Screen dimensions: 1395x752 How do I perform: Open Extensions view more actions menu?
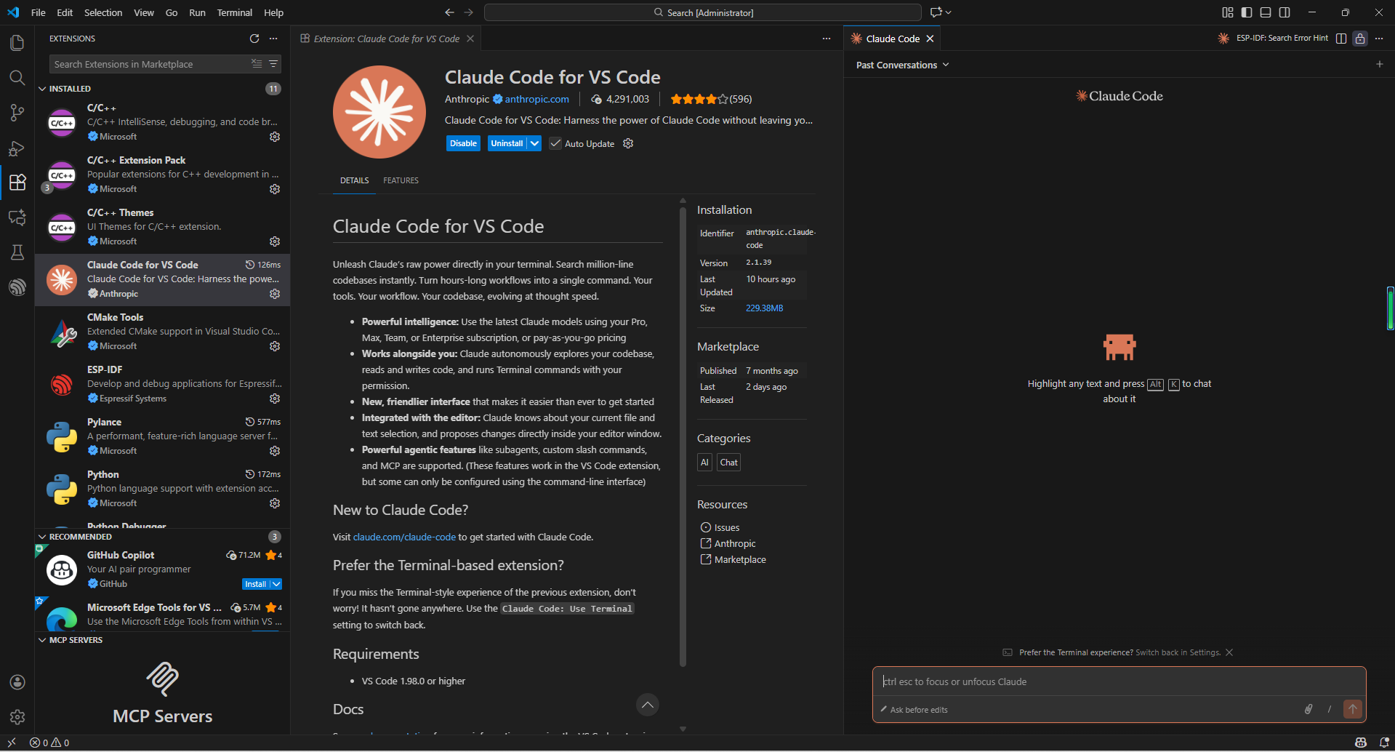pos(273,39)
